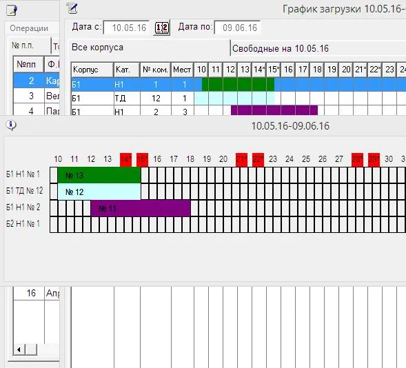Click the notepad icon above Операции panel

tap(12, 10)
